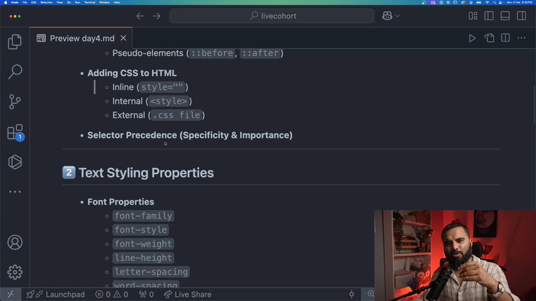Run the file using the play icon
The image size is (536, 301).
[x=472, y=38]
